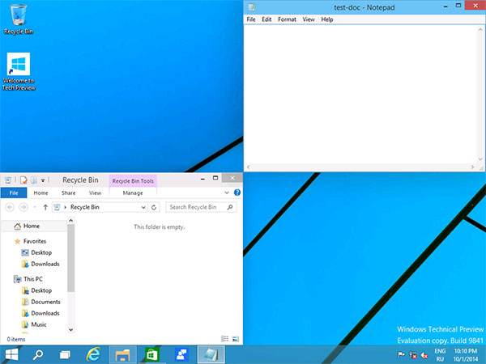This screenshot has width=486, height=364.
Task: Open Action Center flag in system tray
Action: [x=401, y=355]
